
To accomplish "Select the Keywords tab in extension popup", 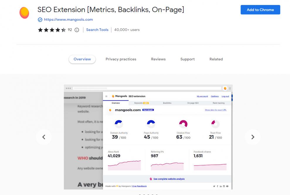I will (x=142, y=103).
